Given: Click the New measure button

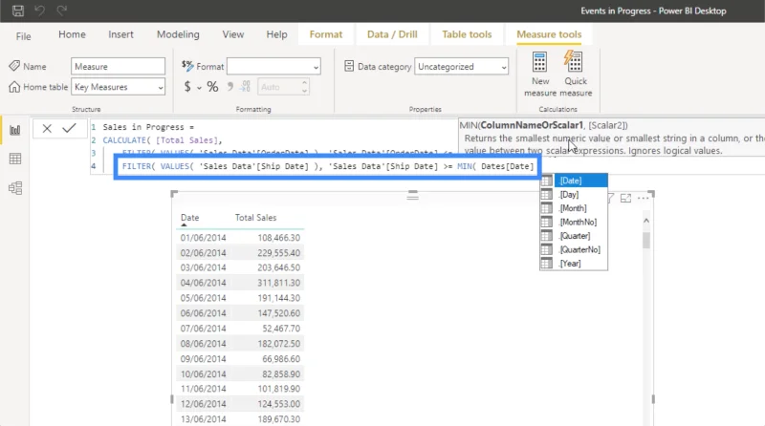Looking at the screenshot, I should pyautogui.click(x=539, y=74).
